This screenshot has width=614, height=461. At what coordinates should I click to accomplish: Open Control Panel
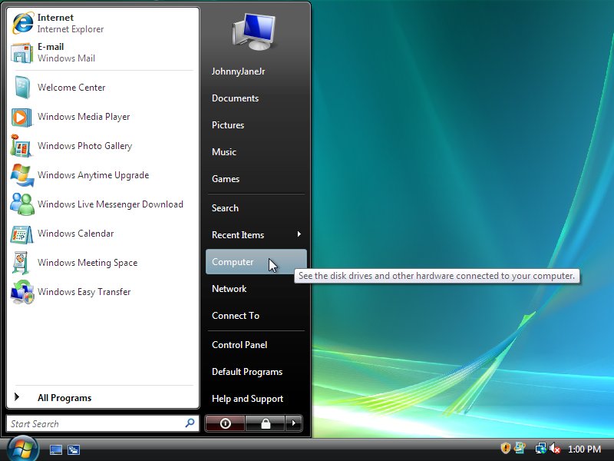point(239,345)
